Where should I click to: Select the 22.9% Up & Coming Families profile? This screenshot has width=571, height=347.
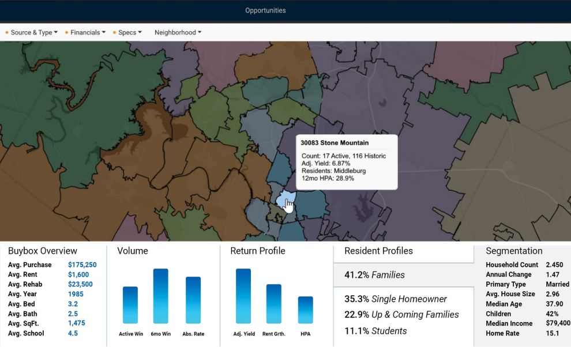pos(401,315)
